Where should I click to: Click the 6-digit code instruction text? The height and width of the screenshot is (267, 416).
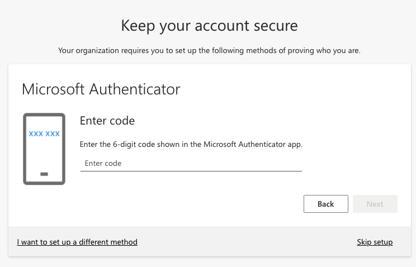pos(191,144)
